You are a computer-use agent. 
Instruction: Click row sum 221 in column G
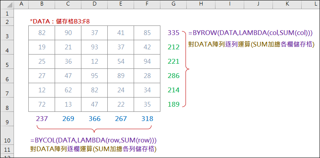[174, 62]
